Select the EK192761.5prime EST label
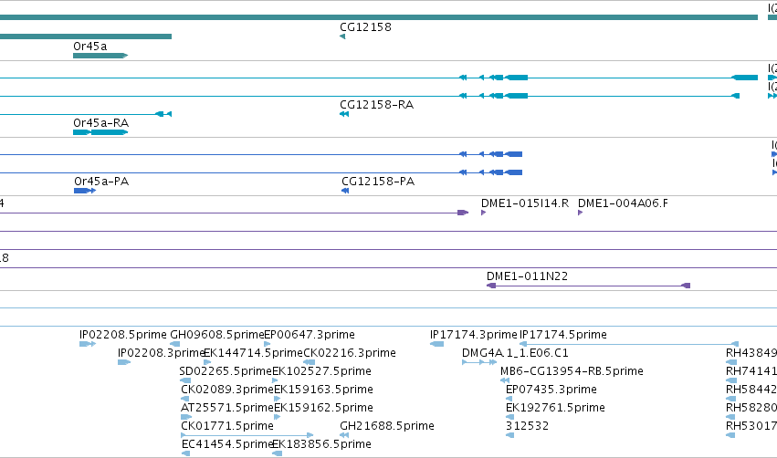The width and height of the screenshot is (777, 458). 555,408
